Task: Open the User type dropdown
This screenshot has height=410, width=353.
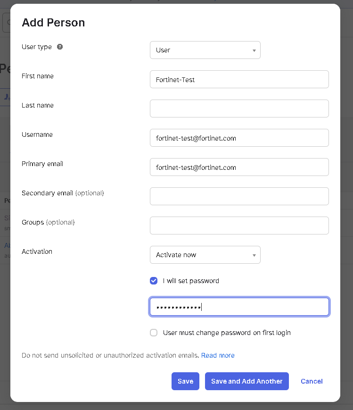Action: (205, 50)
